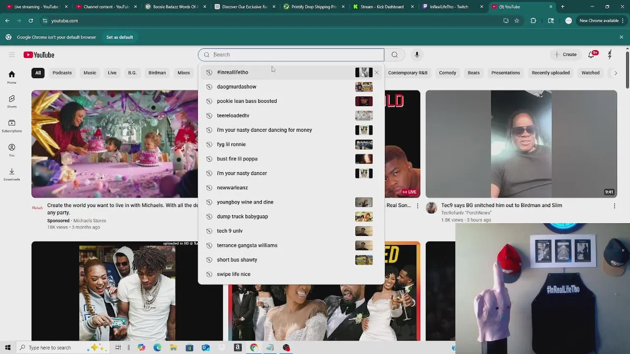
Task: Select the Live filter chip
Action: 112,73
